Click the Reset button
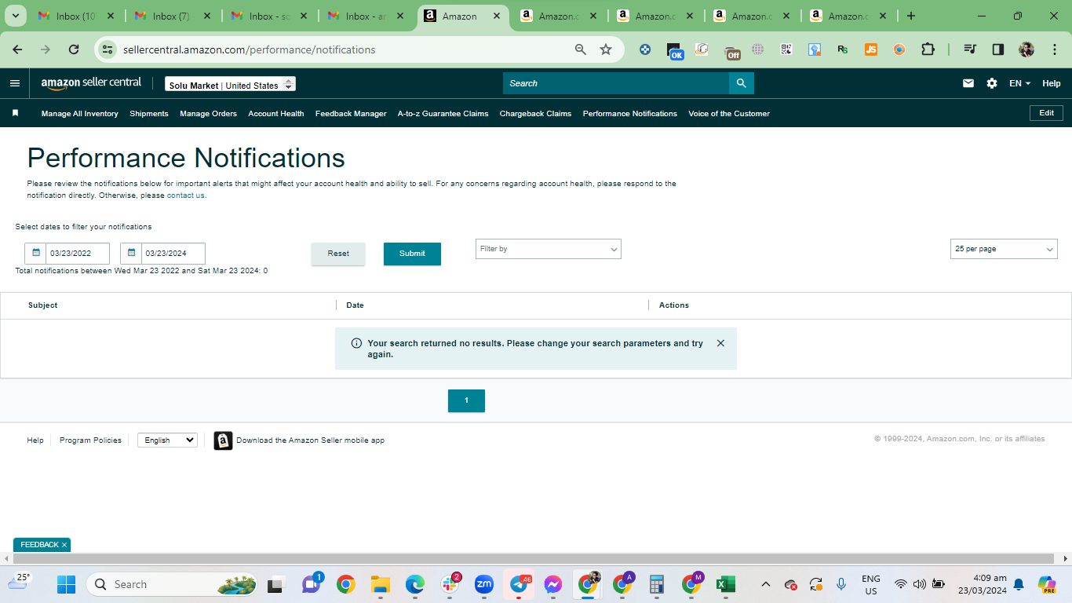Viewport: 1072px width, 603px height. click(338, 254)
